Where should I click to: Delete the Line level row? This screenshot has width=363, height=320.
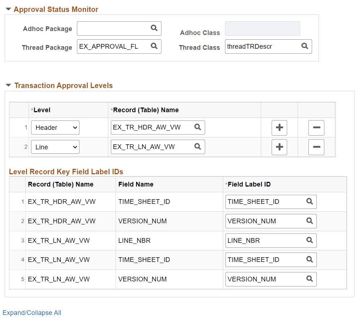pos(316,147)
